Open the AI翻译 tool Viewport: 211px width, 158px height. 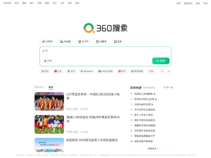click(x=101, y=42)
